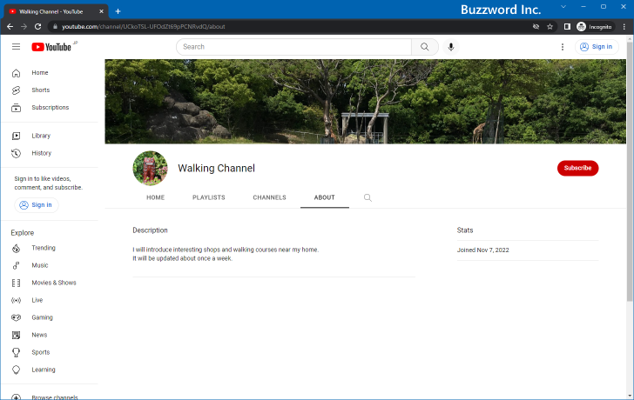
Task: Open tab search chevron in title bar
Action: point(563,7)
